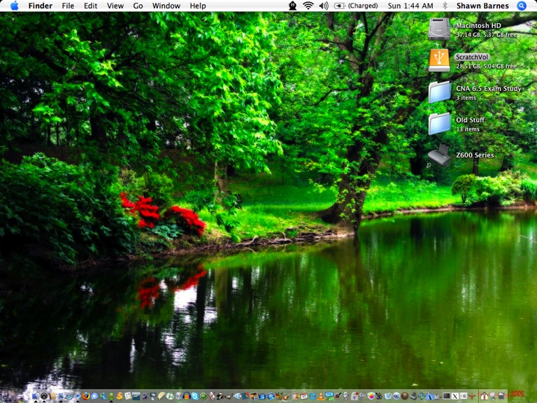Launch X11 from the Dock

[x=454, y=396]
